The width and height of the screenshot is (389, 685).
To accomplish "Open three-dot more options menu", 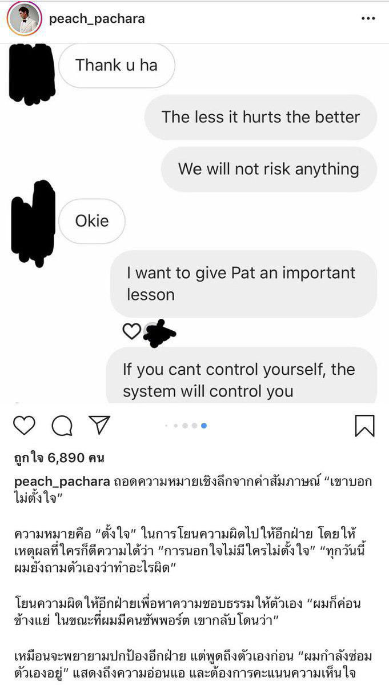I will 368,19.
